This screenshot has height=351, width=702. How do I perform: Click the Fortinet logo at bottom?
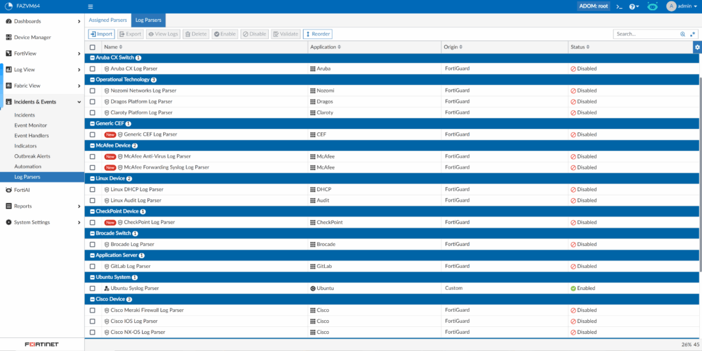[42, 344]
